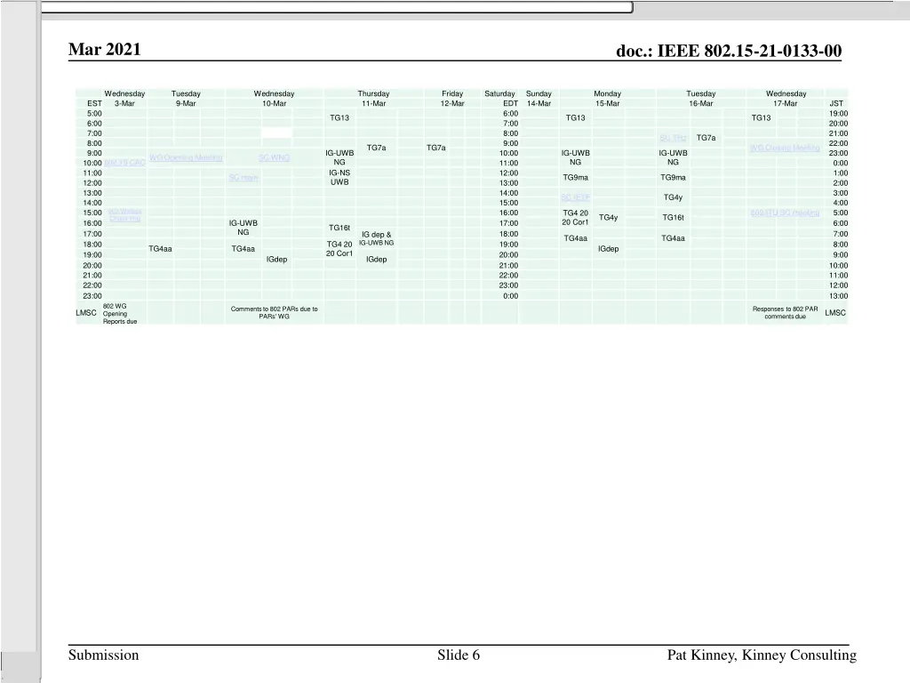Click the IG dep & IG-UWB NG cell
The height and width of the screenshot is (683, 910).
(x=377, y=238)
